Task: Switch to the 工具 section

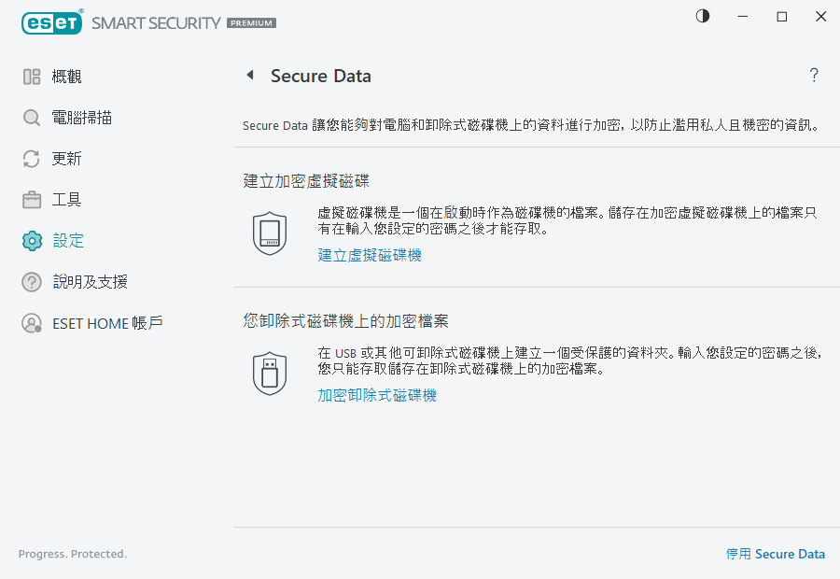Action: (x=67, y=199)
